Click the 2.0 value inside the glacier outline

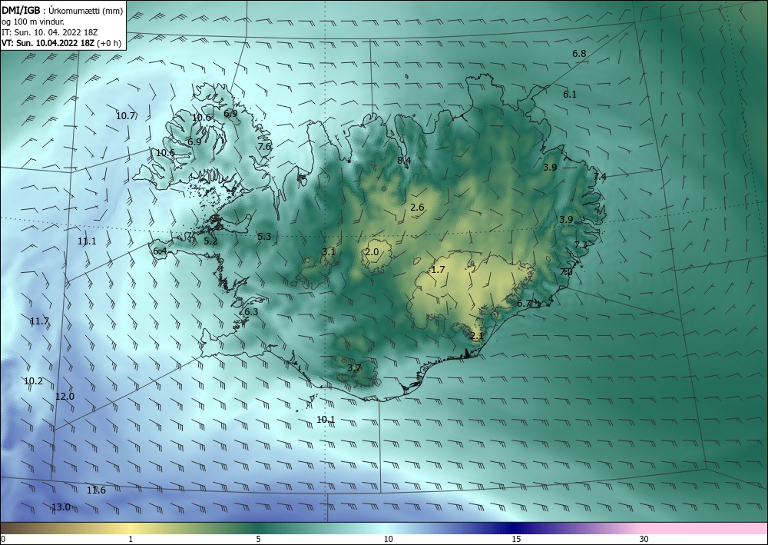pos(372,252)
